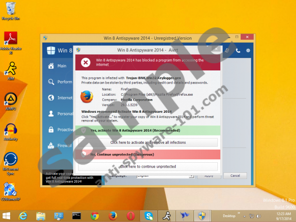Open the blue flag taskbar icon
This screenshot has width=296, height=222.
[184, 216]
